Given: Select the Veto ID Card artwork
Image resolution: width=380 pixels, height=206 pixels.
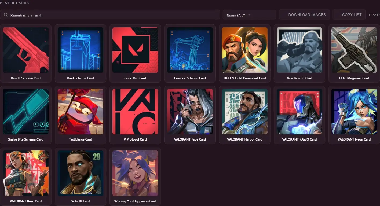Looking at the screenshot, I should [81, 173].
